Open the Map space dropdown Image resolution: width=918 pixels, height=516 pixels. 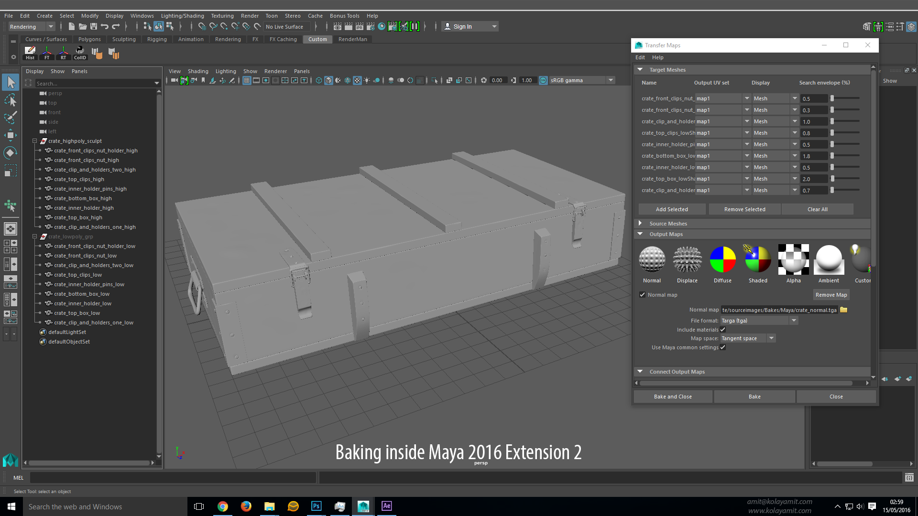point(748,338)
